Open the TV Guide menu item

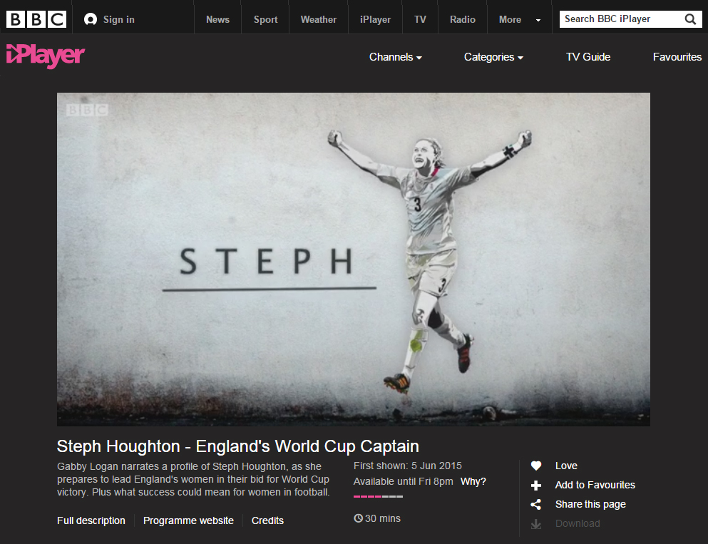click(x=588, y=57)
